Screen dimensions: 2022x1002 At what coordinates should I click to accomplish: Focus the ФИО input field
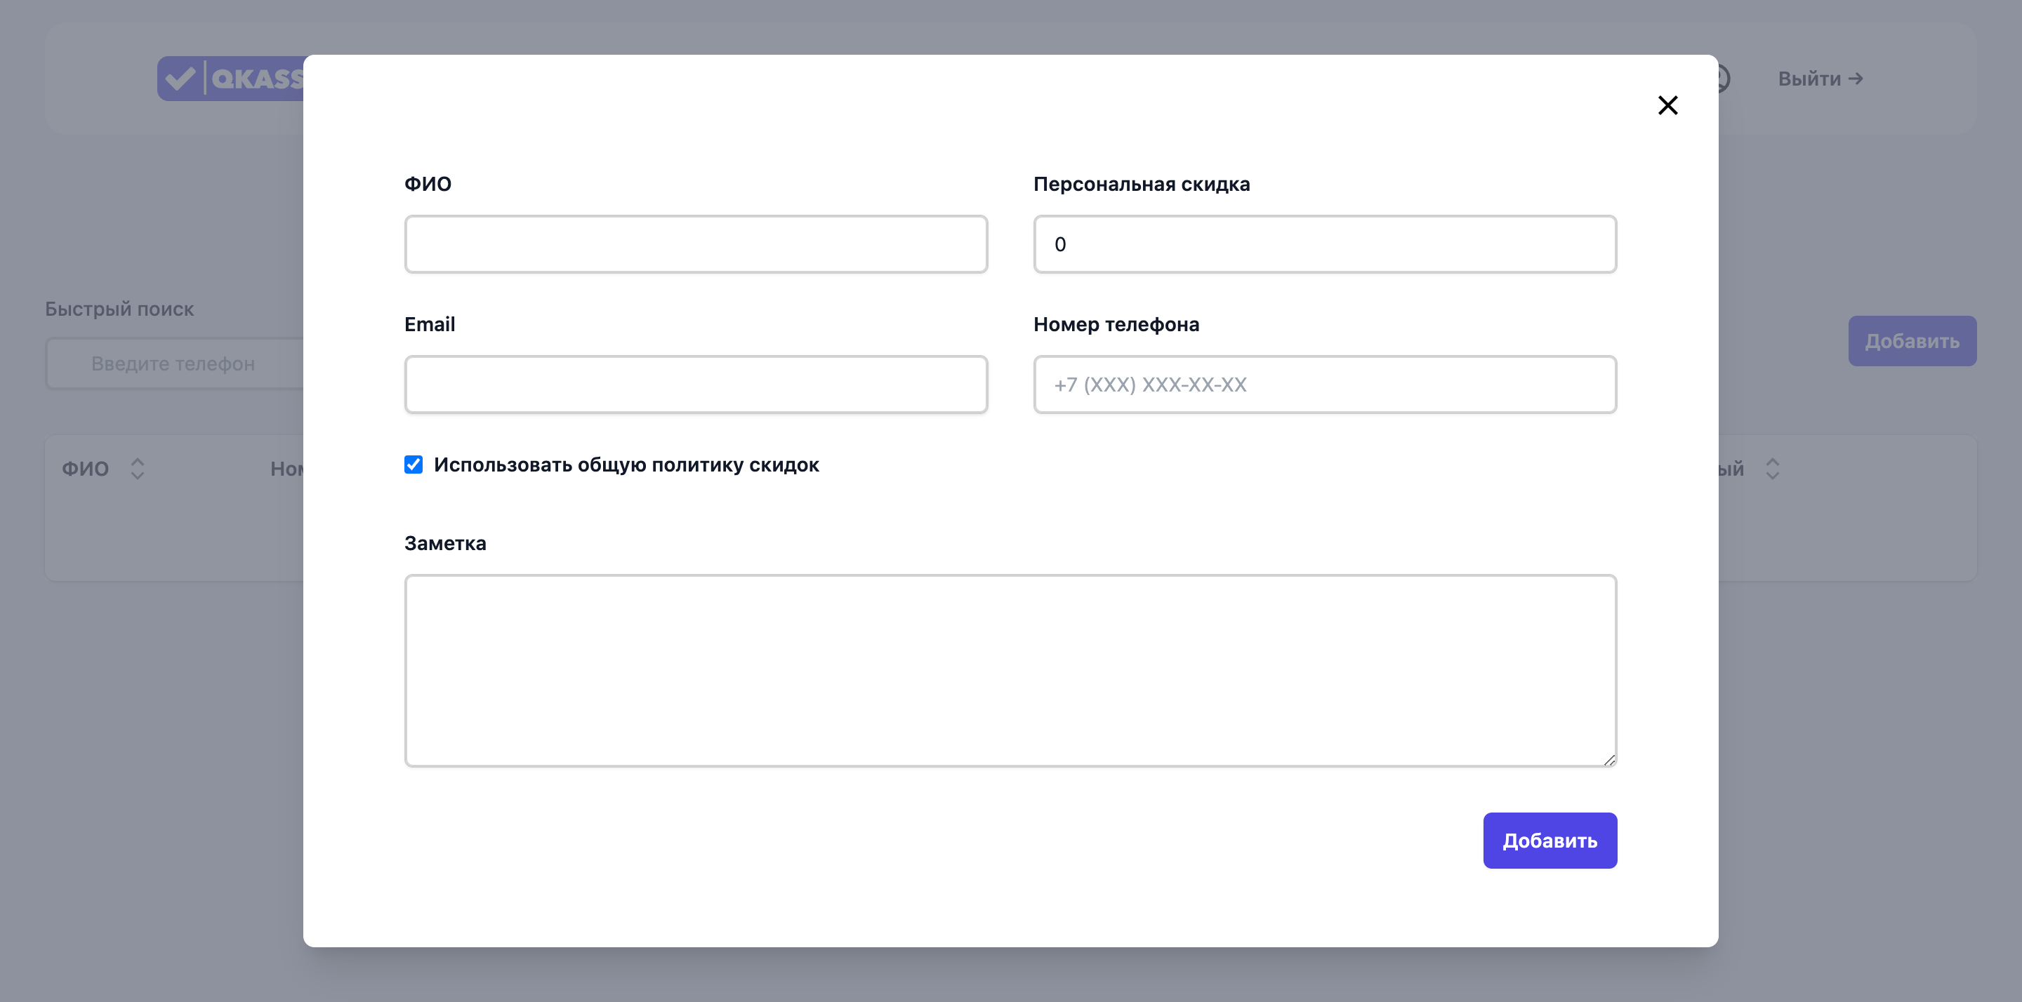point(696,244)
